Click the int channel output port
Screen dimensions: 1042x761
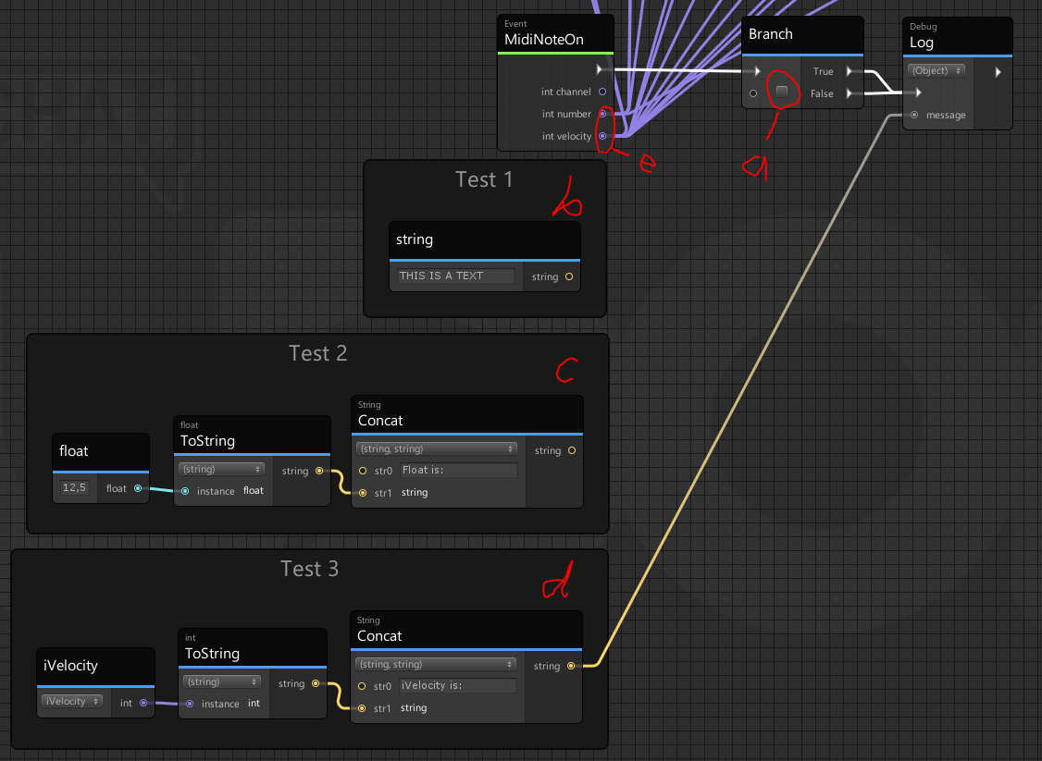pyautogui.click(x=602, y=92)
